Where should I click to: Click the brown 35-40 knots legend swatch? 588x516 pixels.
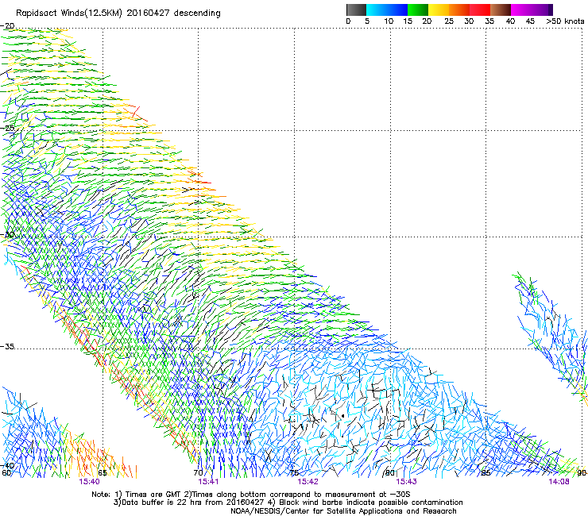pos(501,10)
